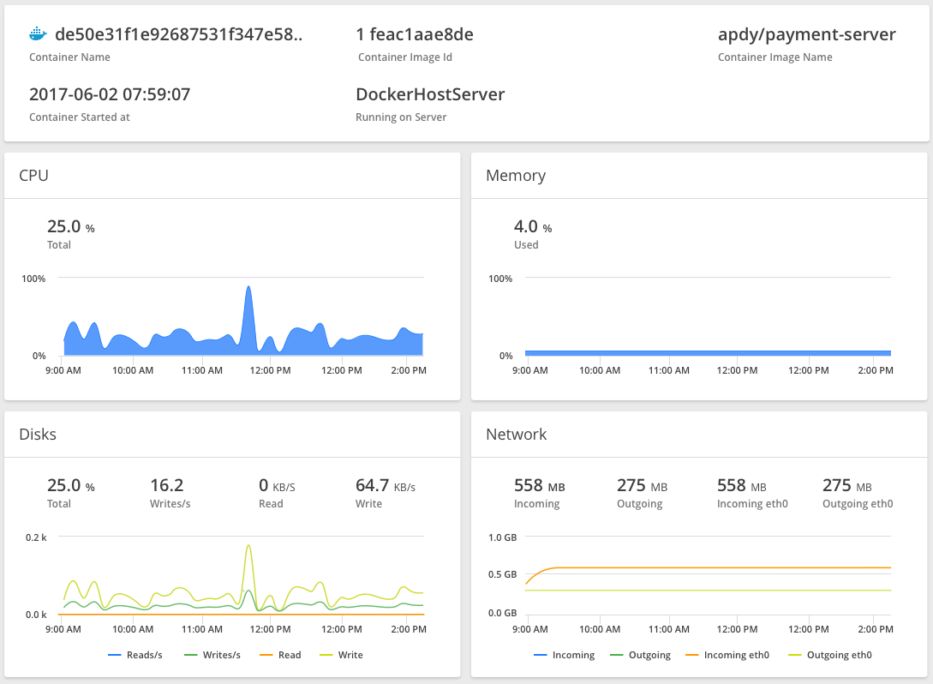Open the DockerHostServer server link
The height and width of the screenshot is (684, 933).
click(x=430, y=94)
